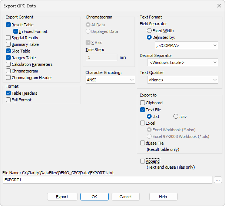Image resolution: width=225 pixels, height=206 pixels.
Task: Toggle the Full Format checkbox
Action: [8, 100]
